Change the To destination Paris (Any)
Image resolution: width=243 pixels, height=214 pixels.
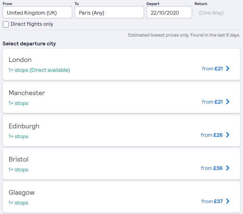109,13
